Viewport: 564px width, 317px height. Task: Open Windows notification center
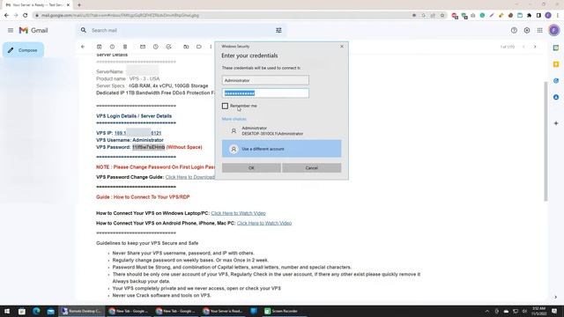[554, 311]
